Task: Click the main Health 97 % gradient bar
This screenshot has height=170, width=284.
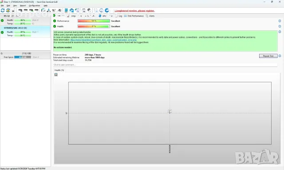Action: (x=94, y=26)
